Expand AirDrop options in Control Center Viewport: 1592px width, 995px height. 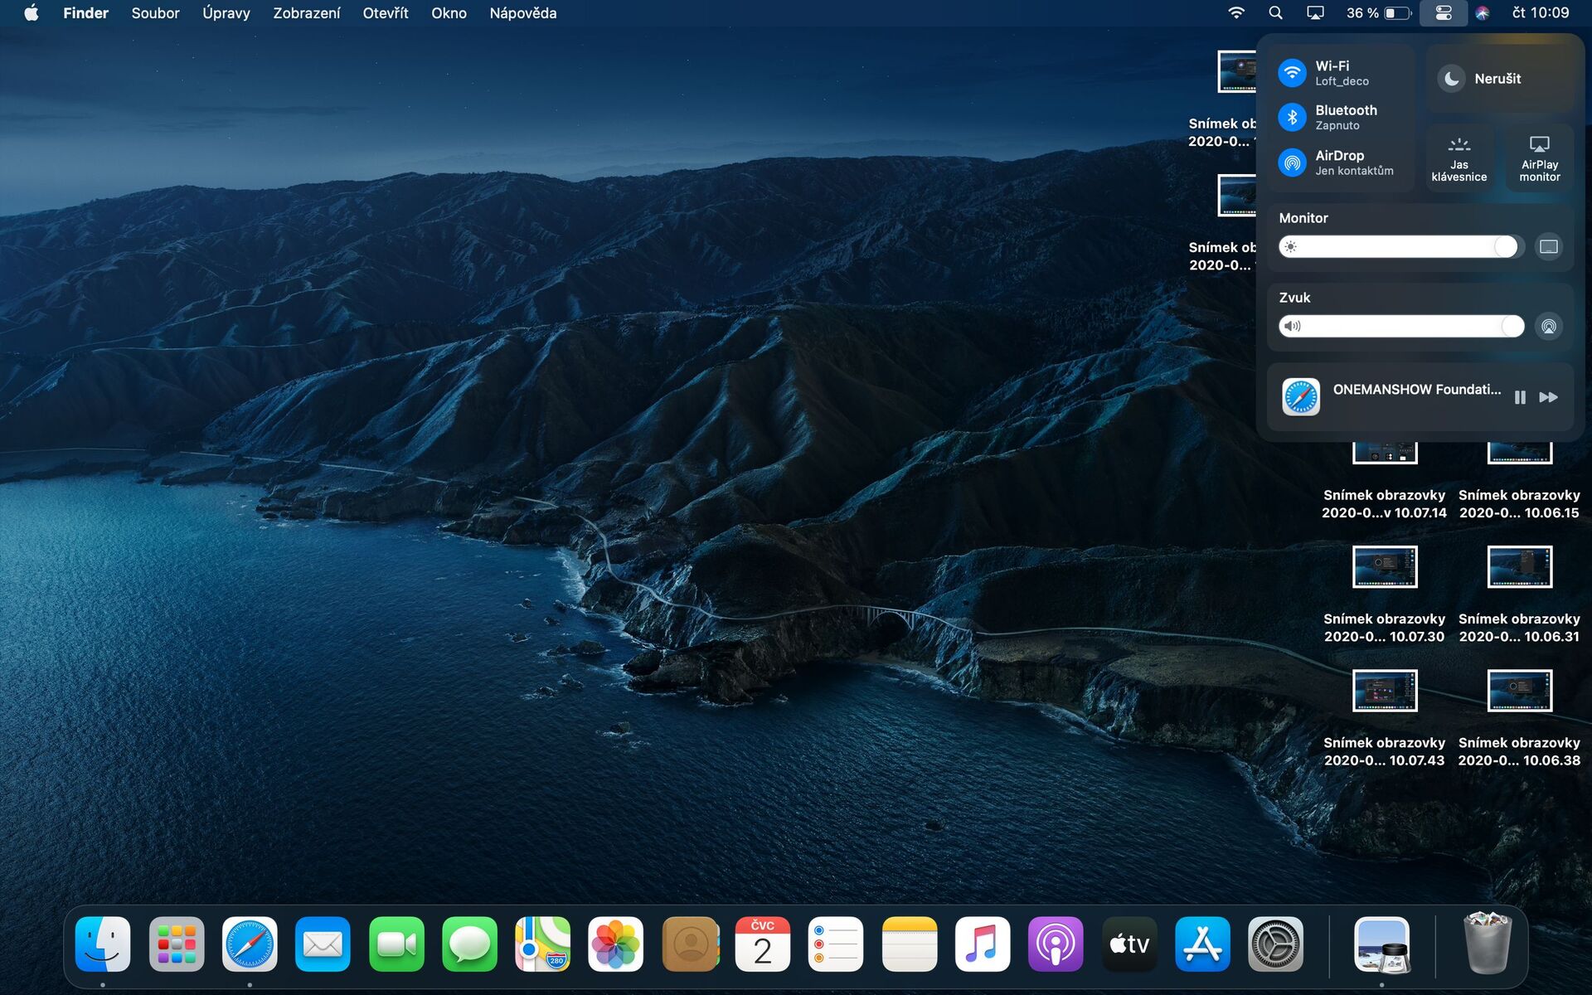(1291, 163)
